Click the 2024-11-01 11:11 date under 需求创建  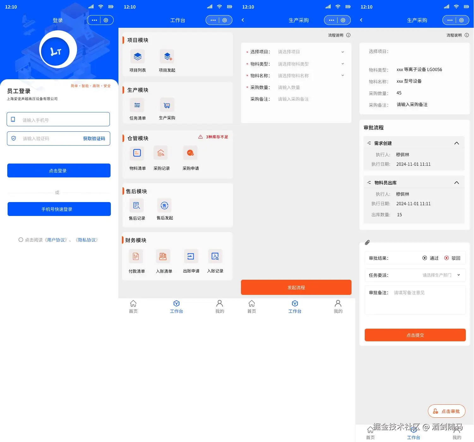[x=413, y=164]
